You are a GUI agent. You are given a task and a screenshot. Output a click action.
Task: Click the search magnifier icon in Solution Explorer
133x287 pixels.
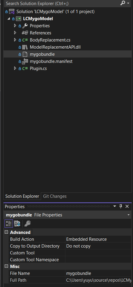(x=123, y=3)
